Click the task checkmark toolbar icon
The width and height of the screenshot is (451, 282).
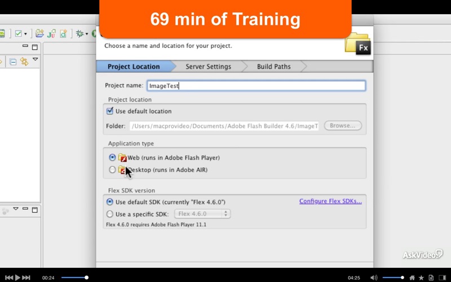(x=19, y=34)
